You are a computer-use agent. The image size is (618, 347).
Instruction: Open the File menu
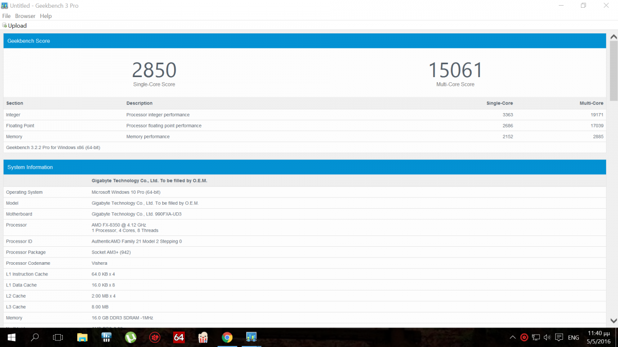pyautogui.click(x=6, y=16)
